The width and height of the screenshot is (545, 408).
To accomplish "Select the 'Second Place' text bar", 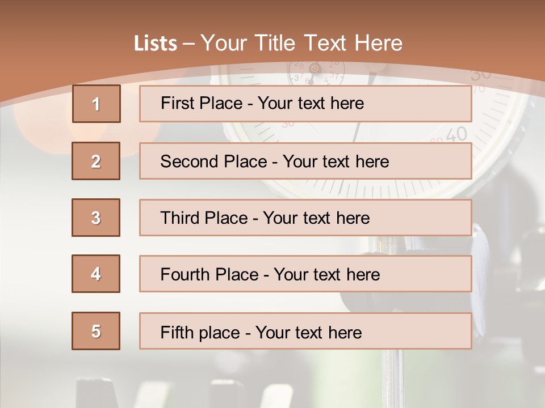I will click(x=305, y=161).
